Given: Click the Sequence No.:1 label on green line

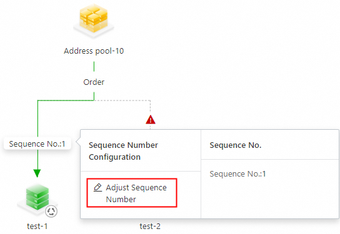Looking at the screenshot, I should [x=37, y=144].
